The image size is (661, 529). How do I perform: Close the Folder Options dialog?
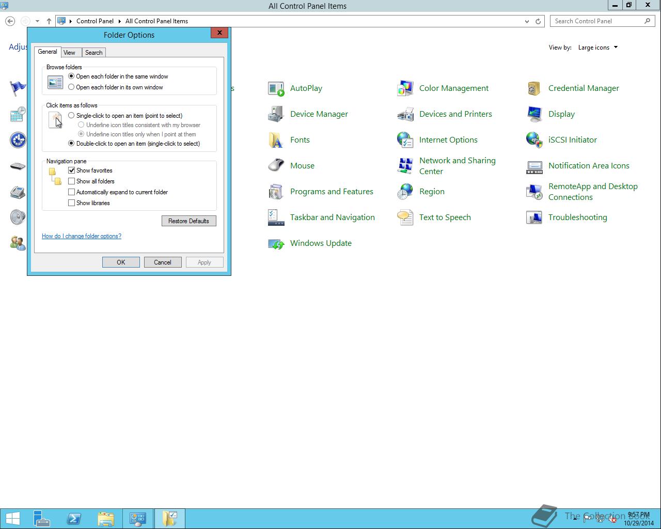(x=219, y=33)
